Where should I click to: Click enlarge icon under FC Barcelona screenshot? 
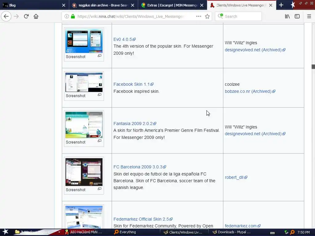99,189
